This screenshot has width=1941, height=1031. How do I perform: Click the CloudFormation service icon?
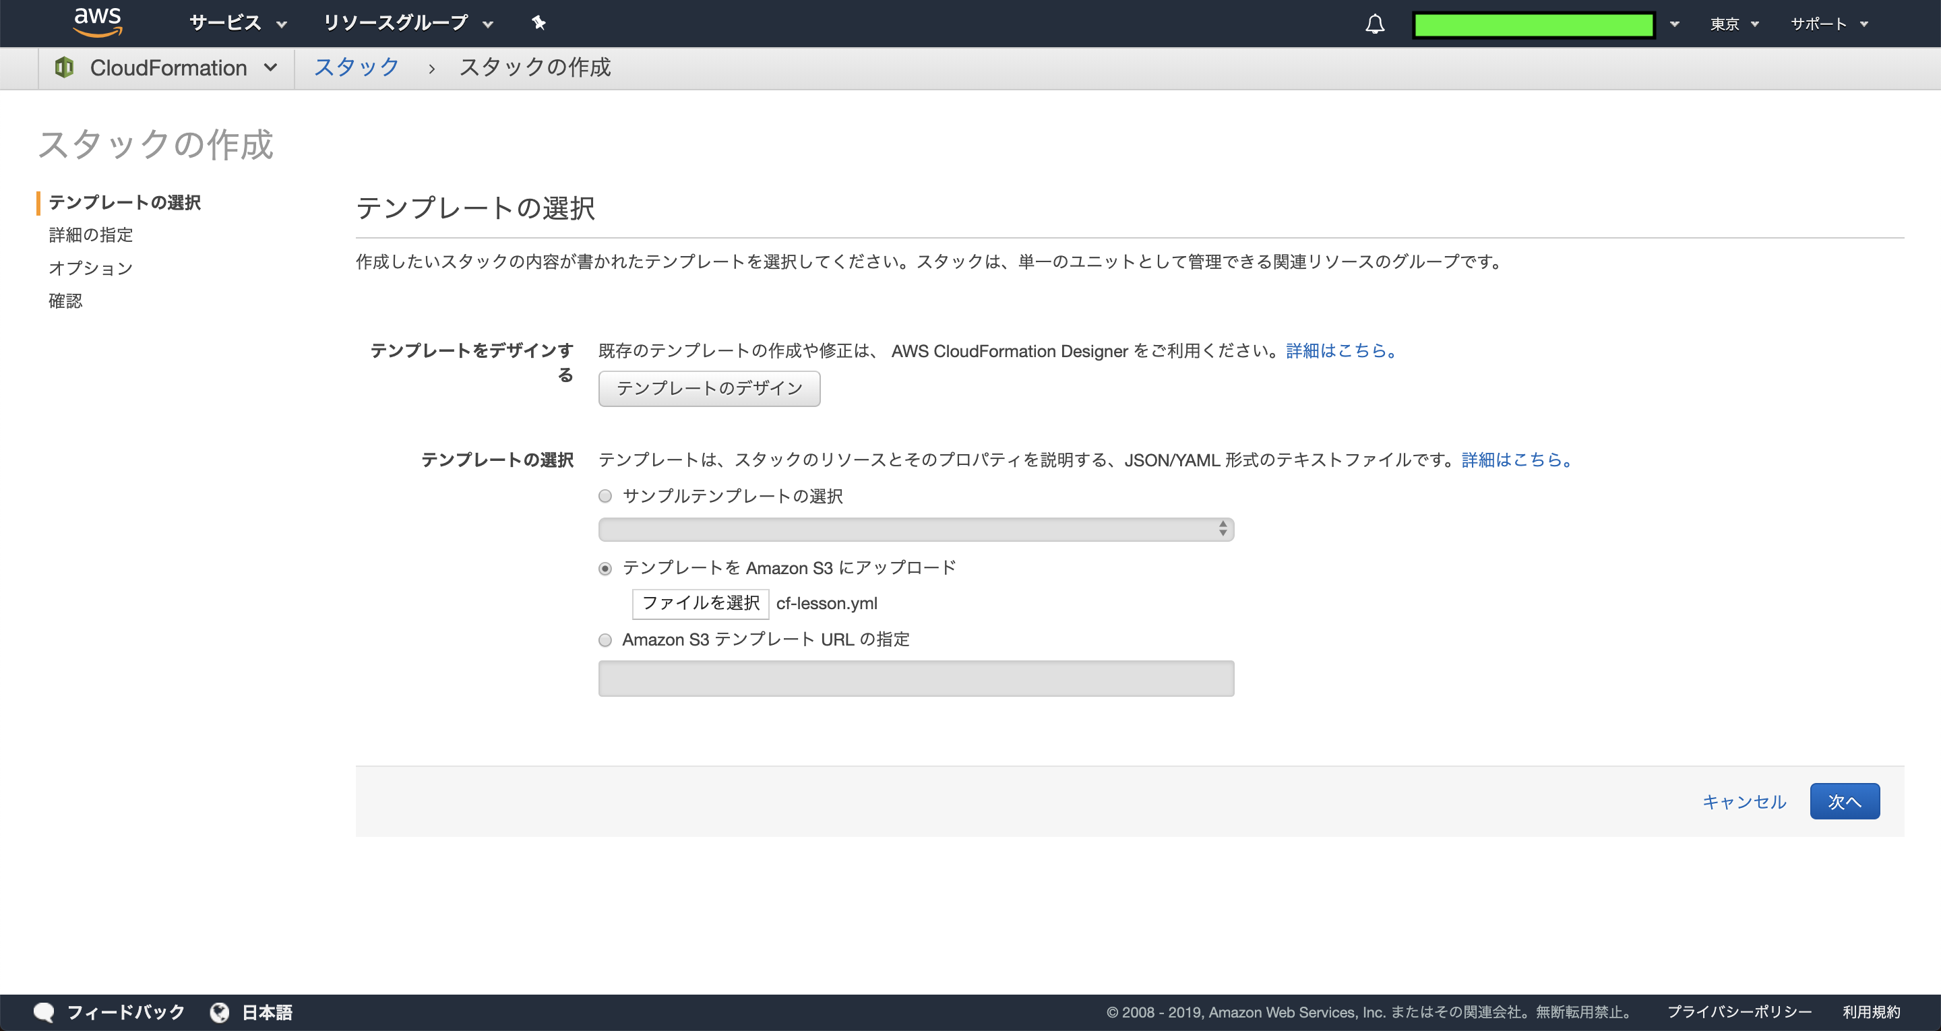click(x=64, y=67)
